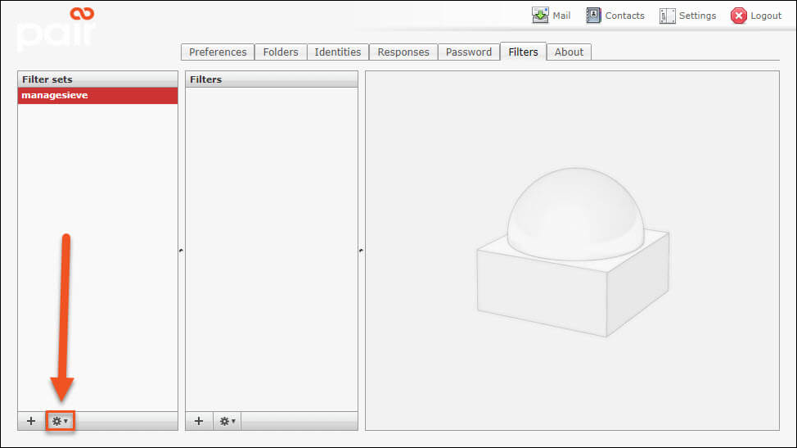Click the Filter sets column header

tap(97, 79)
